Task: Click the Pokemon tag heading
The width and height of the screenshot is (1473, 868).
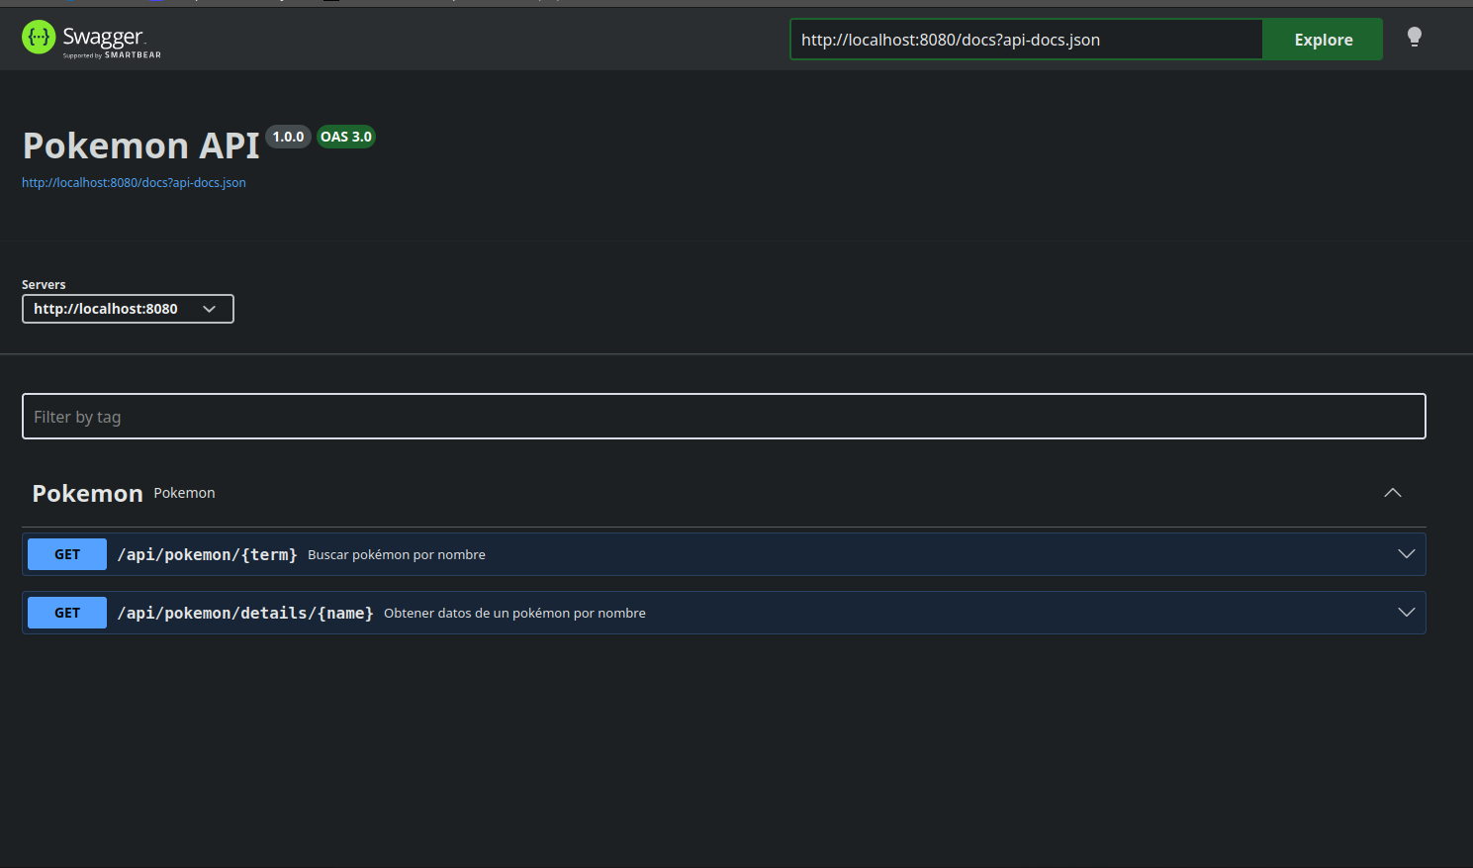Action: (x=87, y=493)
